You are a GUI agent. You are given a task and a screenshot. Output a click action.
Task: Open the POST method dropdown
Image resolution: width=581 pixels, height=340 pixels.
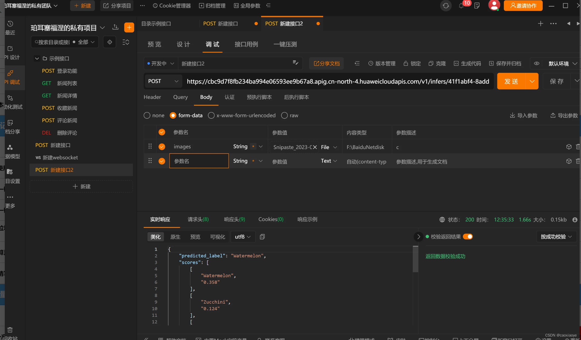point(163,81)
